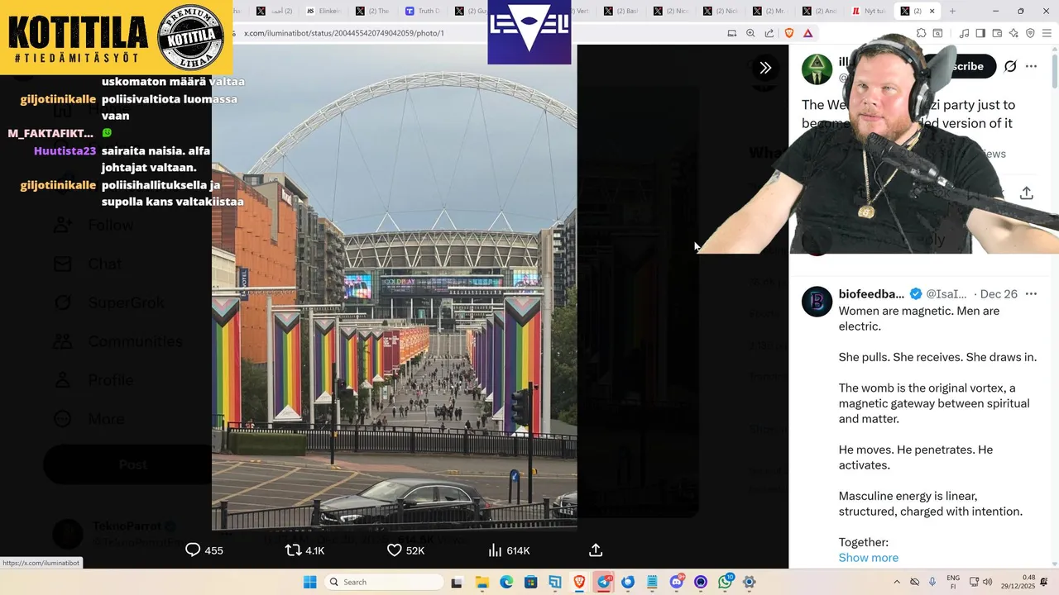
Task: Like the post showing 52K hearts
Action: click(395, 550)
